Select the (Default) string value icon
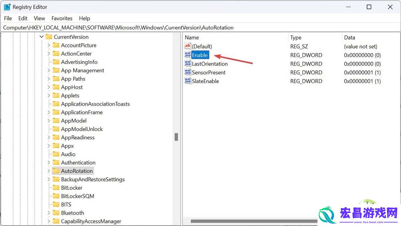The image size is (401, 226). [x=187, y=46]
